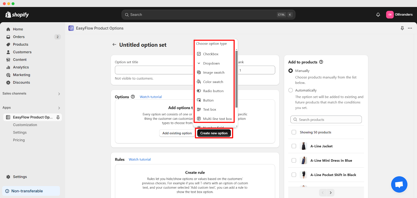Click the Products tag icon
The image size is (417, 198).
coord(8,44)
